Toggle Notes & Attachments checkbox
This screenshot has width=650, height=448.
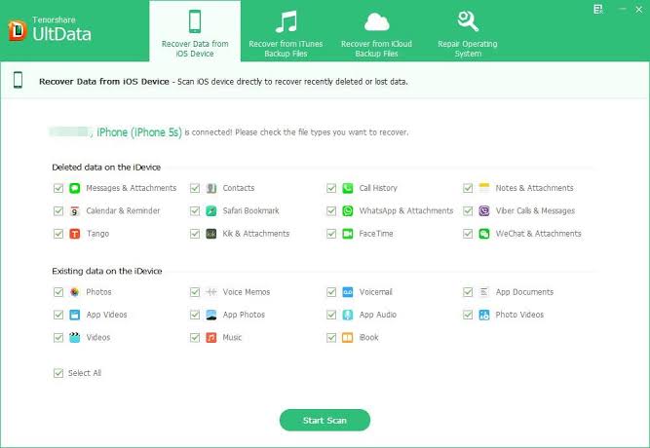(x=468, y=188)
